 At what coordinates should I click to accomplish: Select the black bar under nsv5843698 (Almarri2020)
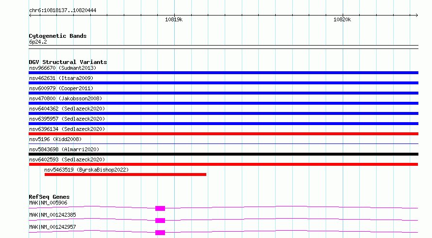(x=223, y=154)
